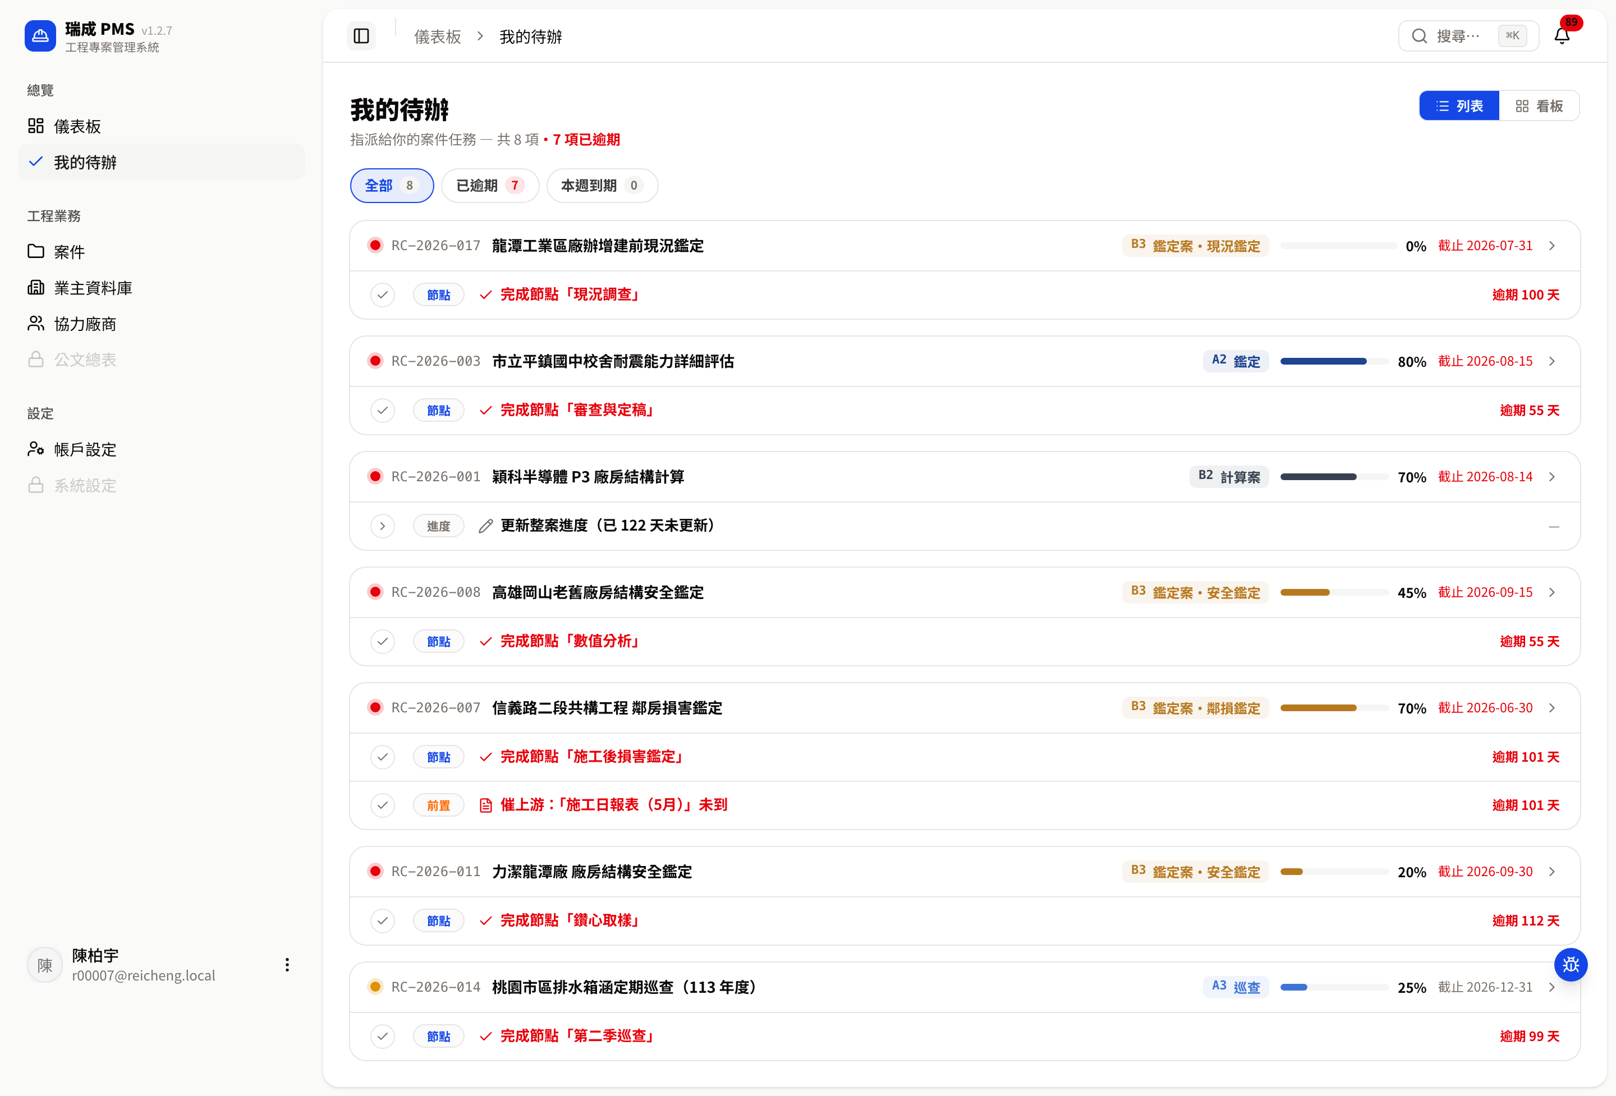1616x1096 pixels.
Task: Click the red check icon beside 完成節點「現況調查」
Action: 486,294
